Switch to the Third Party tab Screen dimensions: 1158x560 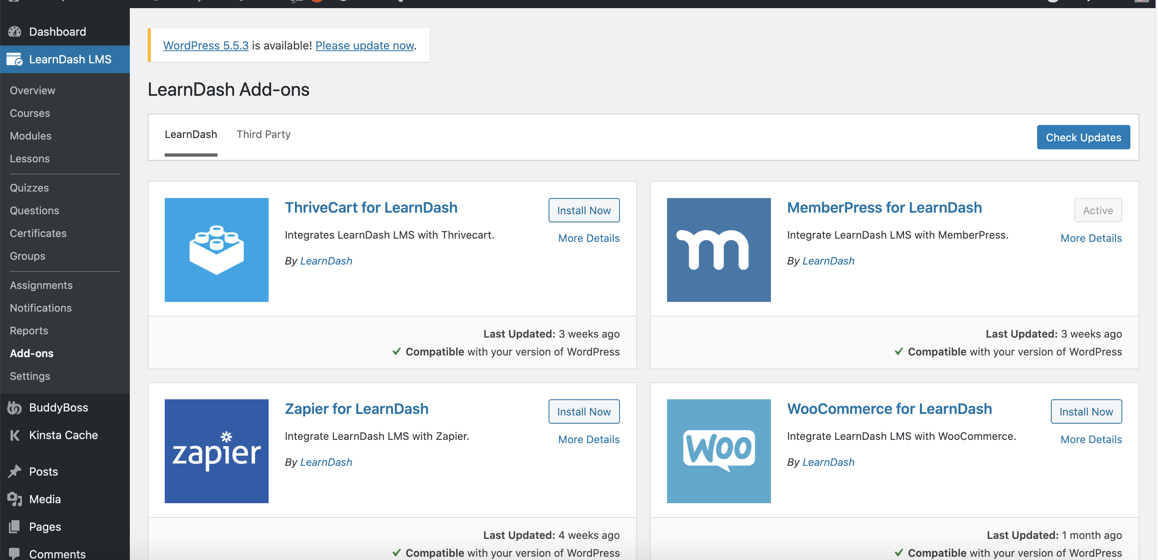(263, 134)
